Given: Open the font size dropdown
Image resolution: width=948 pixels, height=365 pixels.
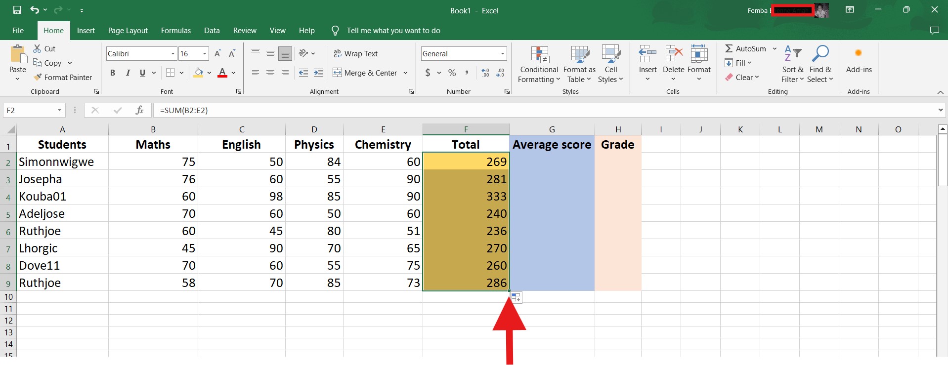Looking at the screenshot, I should point(204,54).
